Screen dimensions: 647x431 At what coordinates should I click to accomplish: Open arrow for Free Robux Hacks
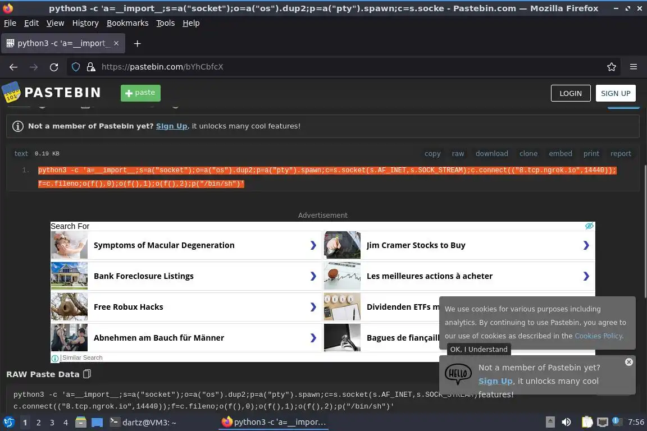point(313,307)
